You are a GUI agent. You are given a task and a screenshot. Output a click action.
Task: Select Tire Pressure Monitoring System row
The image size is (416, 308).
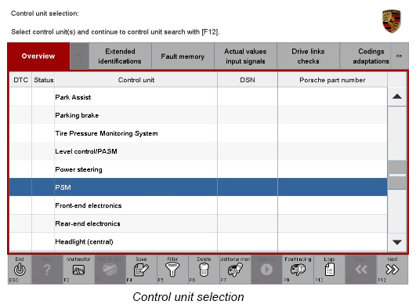[x=198, y=133]
